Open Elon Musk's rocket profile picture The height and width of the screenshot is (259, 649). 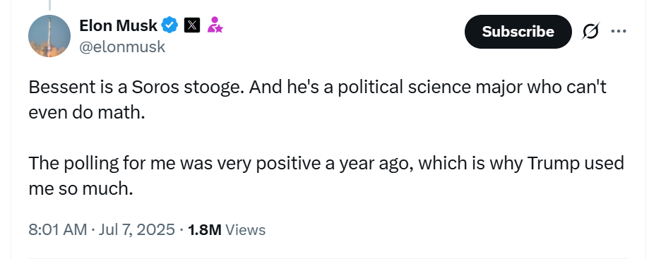pos(49,36)
